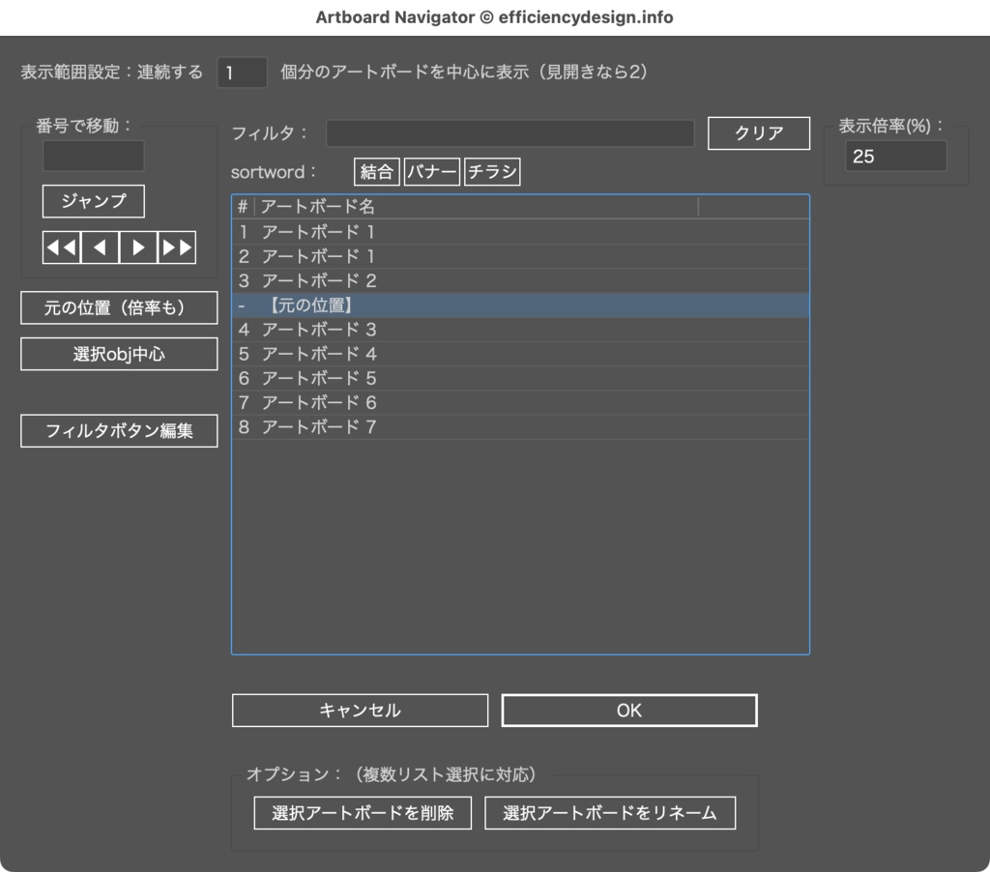
Task: Click the next artboard arrow icon
Action: (137, 247)
